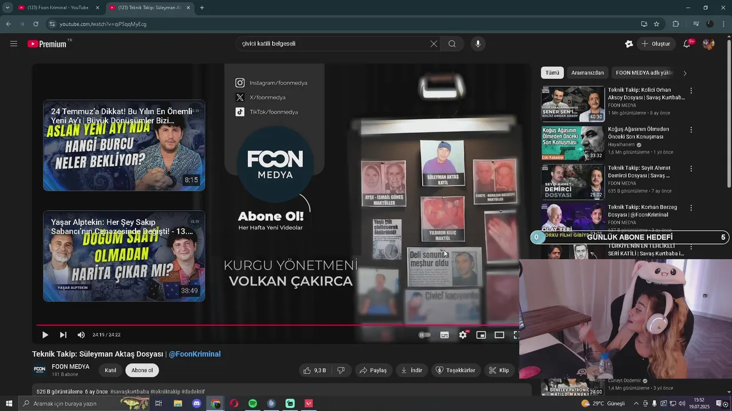The image size is (732, 411).
Task: Bookmark this page with star icon
Action: pos(657,24)
